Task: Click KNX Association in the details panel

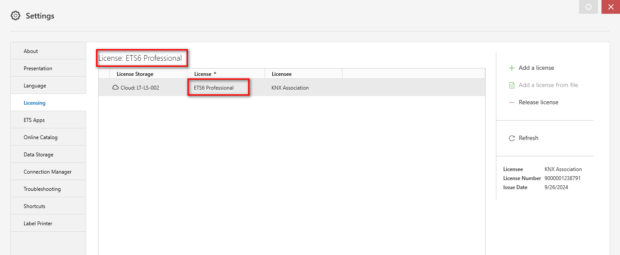Action: (x=563, y=169)
